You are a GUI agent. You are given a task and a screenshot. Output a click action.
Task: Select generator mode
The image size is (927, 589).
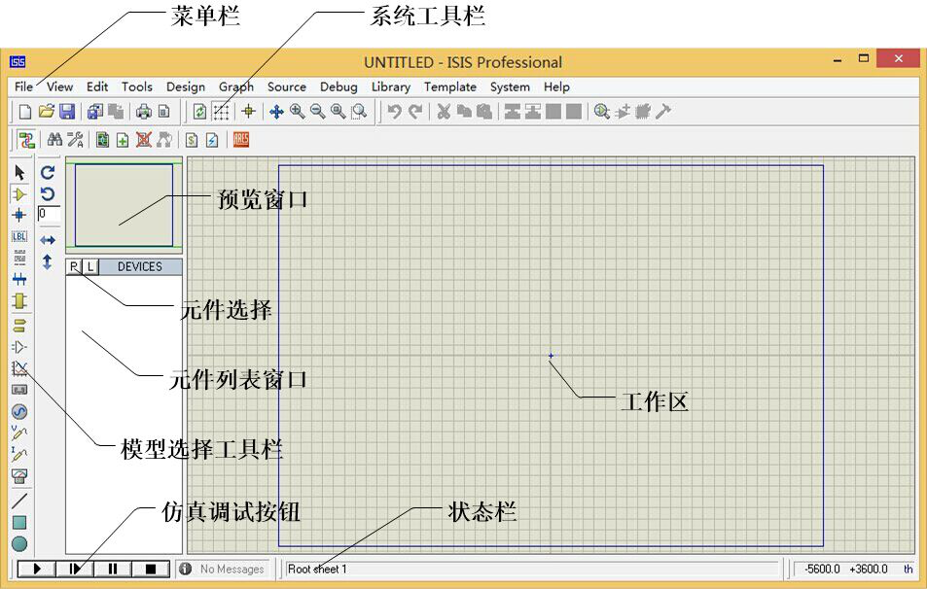click(x=19, y=411)
